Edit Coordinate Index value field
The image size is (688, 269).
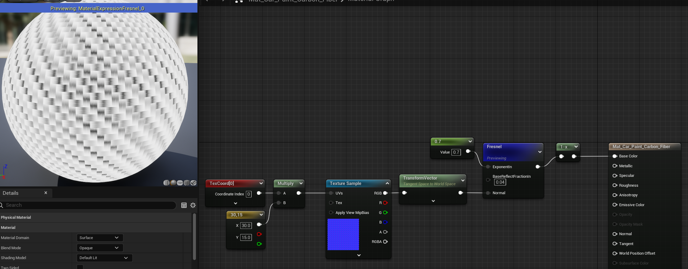point(249,194)
